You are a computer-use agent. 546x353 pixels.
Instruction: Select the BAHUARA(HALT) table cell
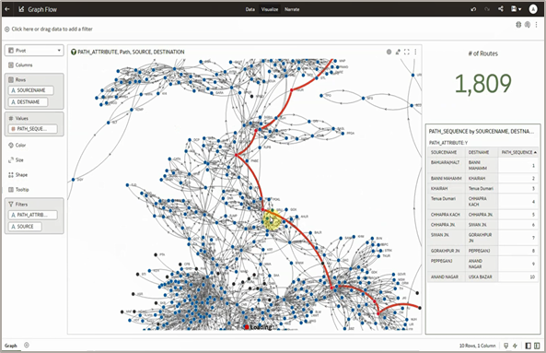[447, 165]
